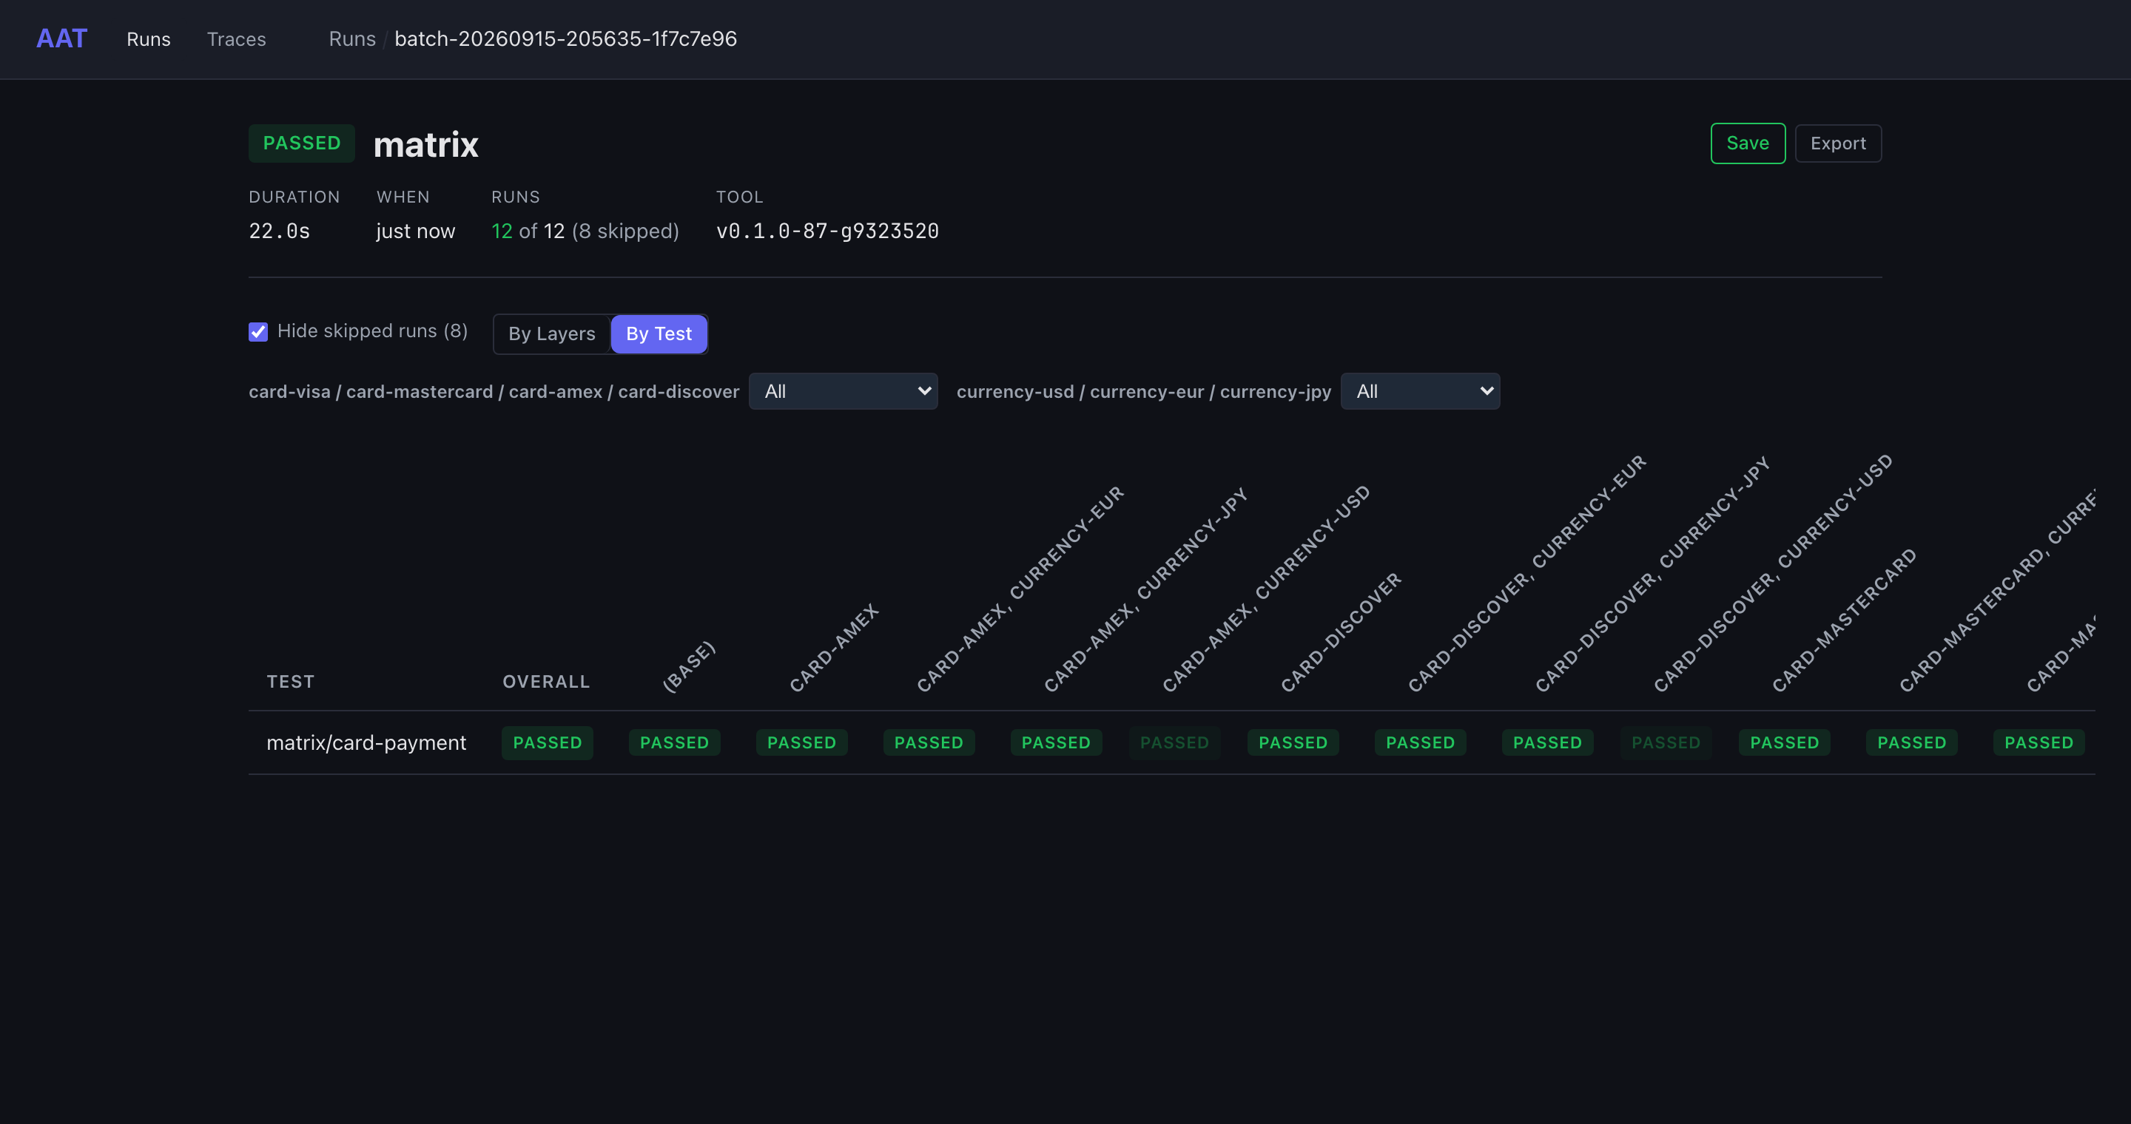The image size is (2131, 1124).
Task: Click the Save button
Action: [x=1747, y=143]
